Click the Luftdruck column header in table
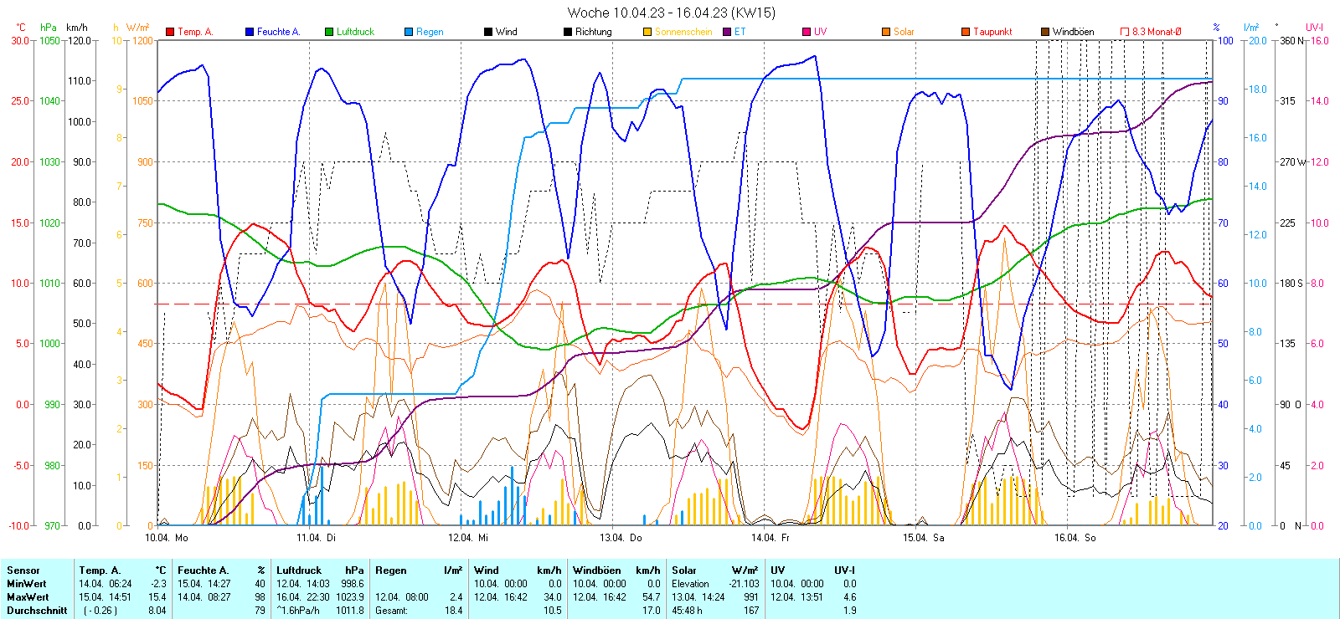This screenshot has width=1340, height=619. pyautogui.click(x=299, y=570)
